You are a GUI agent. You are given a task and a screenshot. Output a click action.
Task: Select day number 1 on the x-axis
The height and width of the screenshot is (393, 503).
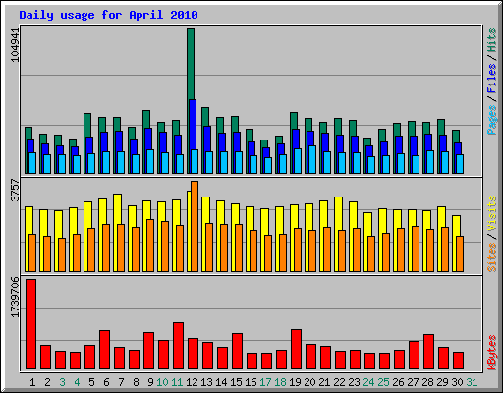pyautogui.click(x=32, y=382)
